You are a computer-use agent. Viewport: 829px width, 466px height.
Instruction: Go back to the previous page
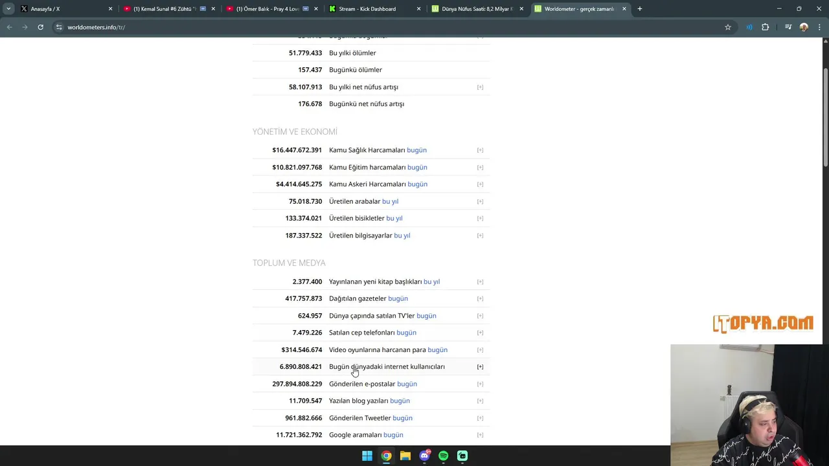pyautogui.click(x=9, y=27)
